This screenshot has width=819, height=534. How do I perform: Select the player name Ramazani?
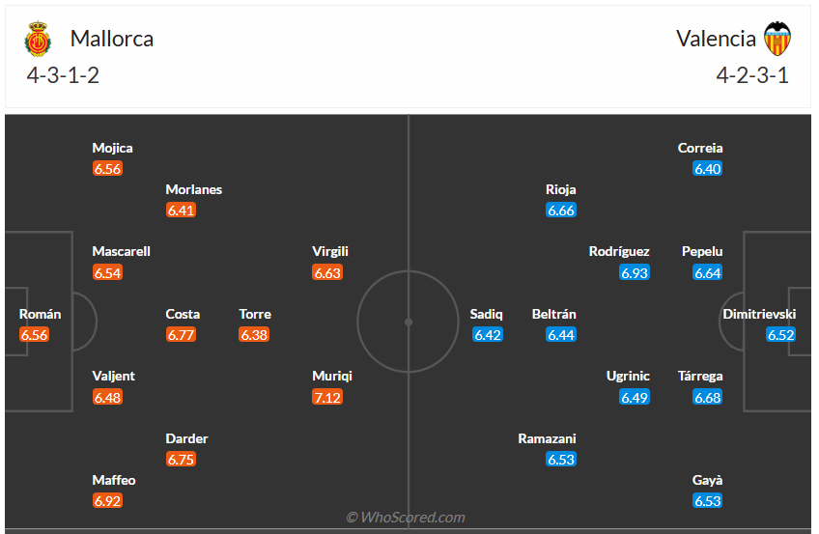(x=547, y=438)
